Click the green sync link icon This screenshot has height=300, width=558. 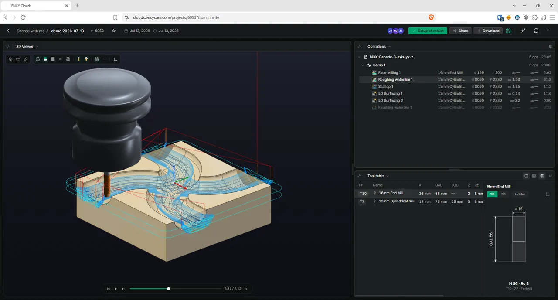click(x=508, y=31)
